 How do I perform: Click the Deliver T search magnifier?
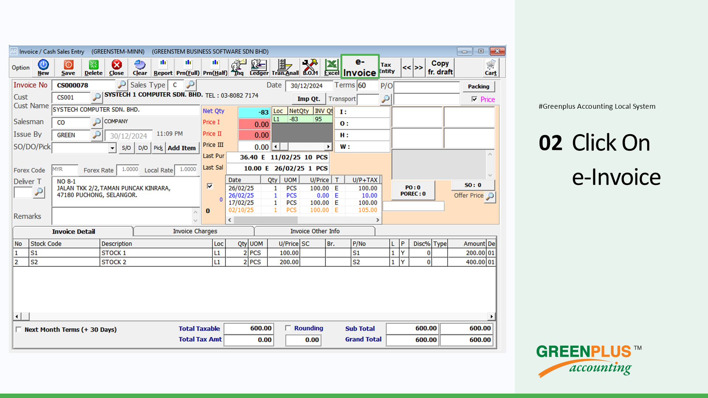tap(39, 192)
